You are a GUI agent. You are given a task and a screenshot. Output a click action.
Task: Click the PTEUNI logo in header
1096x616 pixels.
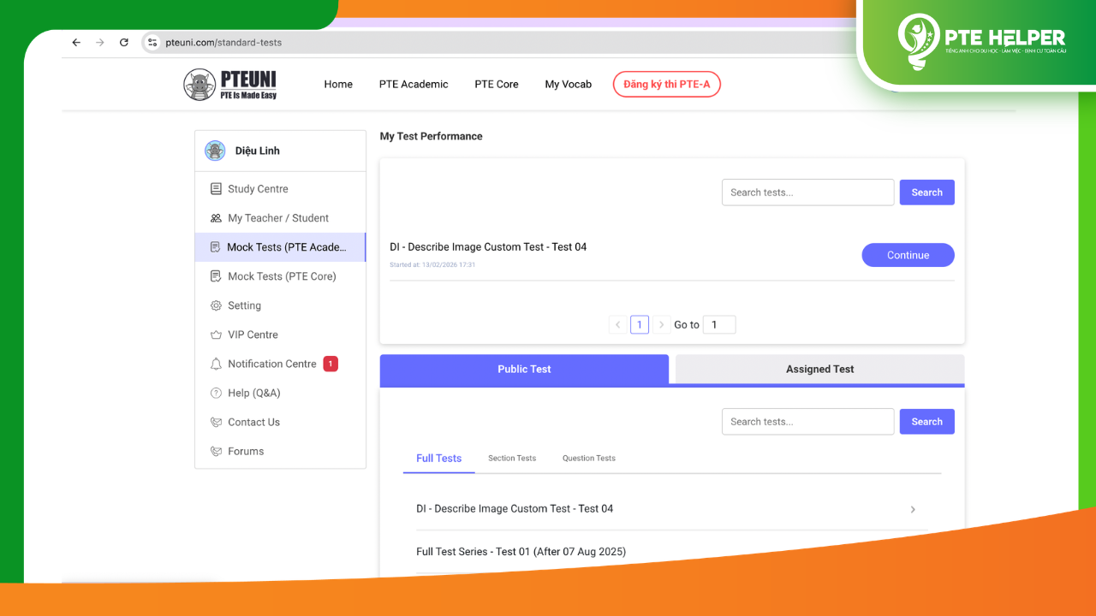(230, 84)
